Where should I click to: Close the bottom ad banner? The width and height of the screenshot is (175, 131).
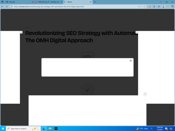(x=145, y=94)
